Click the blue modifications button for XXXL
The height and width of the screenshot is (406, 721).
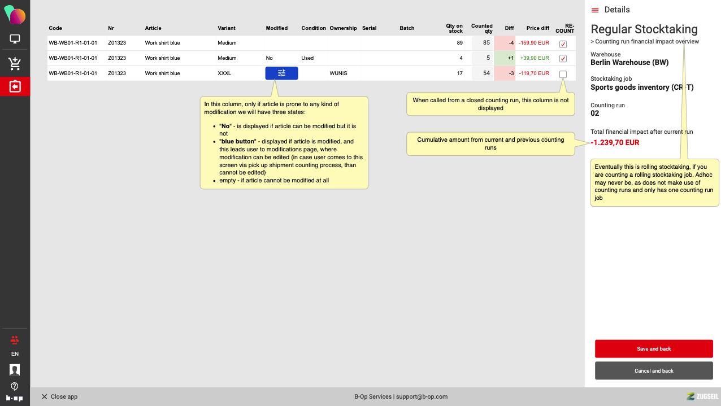pyautogui.click(x=281, y=73)
